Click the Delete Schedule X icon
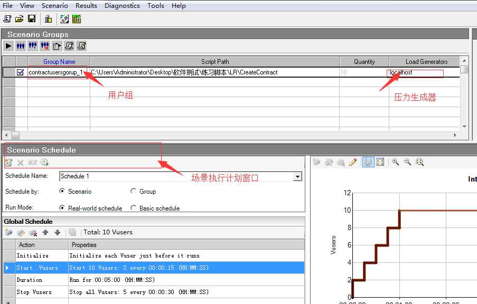The width and height of the screenshot is (477, 304). point(21,163)
